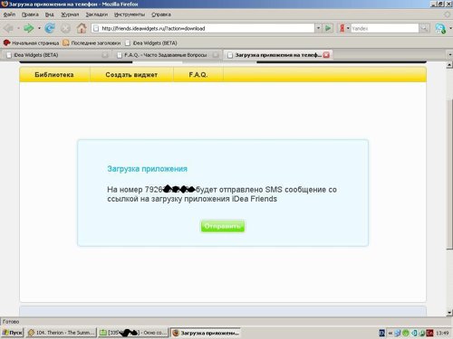
Task: Open the forward history dropdown arrow
Action: click(x=39, y=29)
